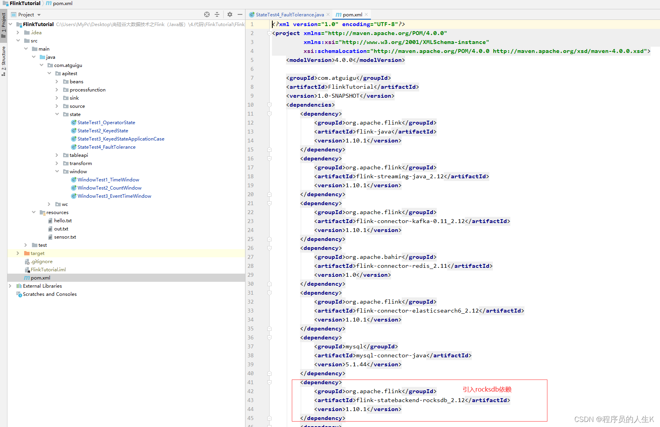This screenshot has height=427, width=660.
Task: Fold the dependencies block at line 10
Action: [x=269, y=105]
